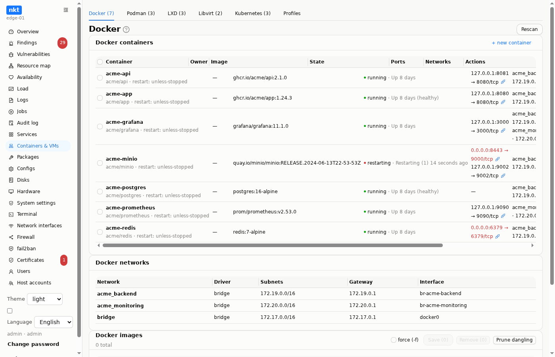
Task: Enable the force (-f) option
Action: click(x=394, y=340)
